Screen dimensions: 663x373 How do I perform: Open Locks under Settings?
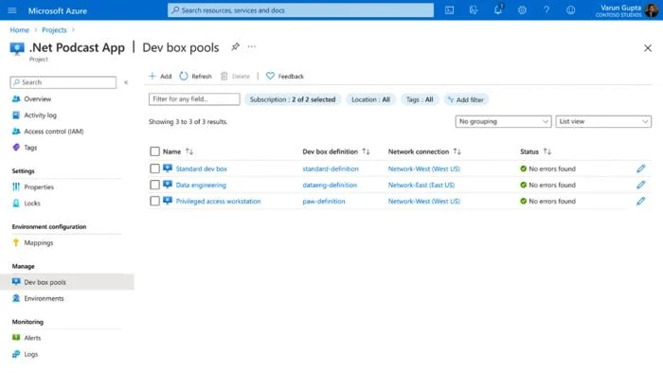tap(32, 204)
